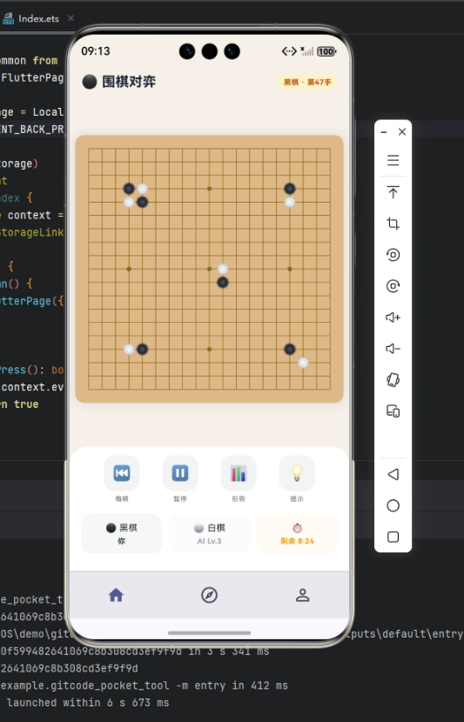Click the emulator @ style circular icon
This screenshot has height=722, width=464.
[x=393, y=286]
